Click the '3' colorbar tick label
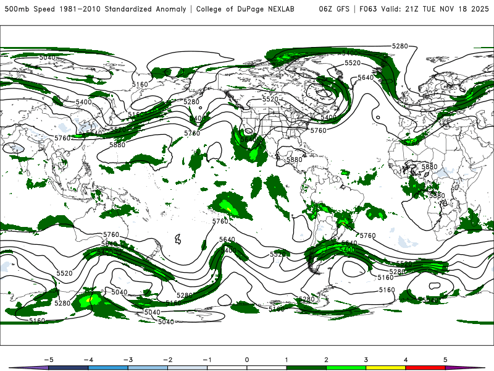 (x=366, y=360)
